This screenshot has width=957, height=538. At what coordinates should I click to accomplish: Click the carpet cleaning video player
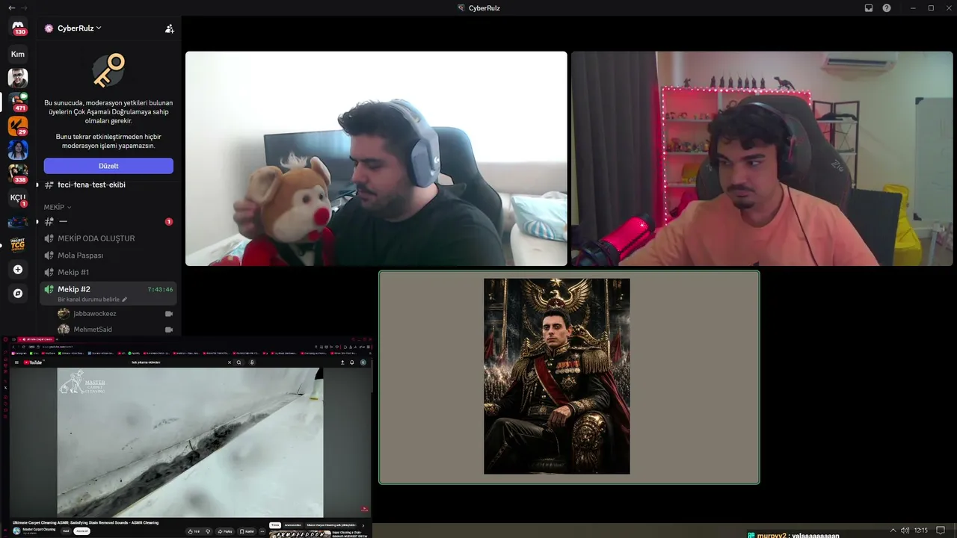[x=190, y=442]
